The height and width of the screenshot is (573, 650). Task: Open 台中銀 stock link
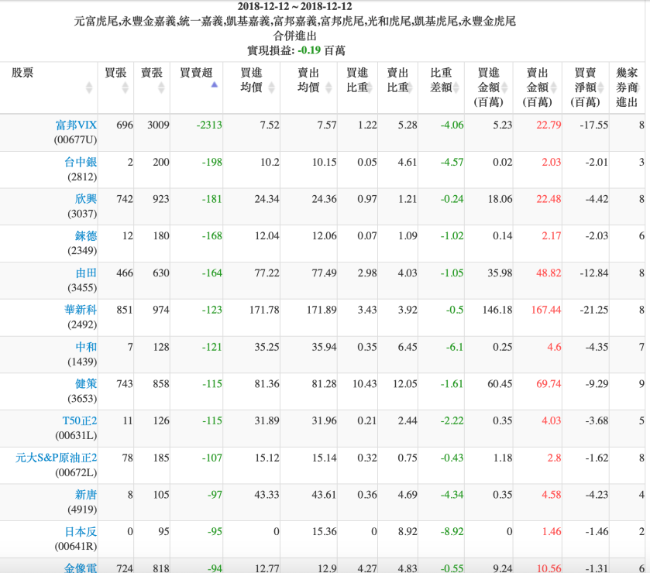[81, 162]
